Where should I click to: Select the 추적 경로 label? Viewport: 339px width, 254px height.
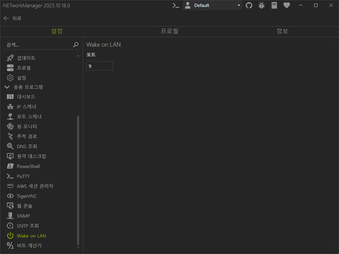point(27,136)
